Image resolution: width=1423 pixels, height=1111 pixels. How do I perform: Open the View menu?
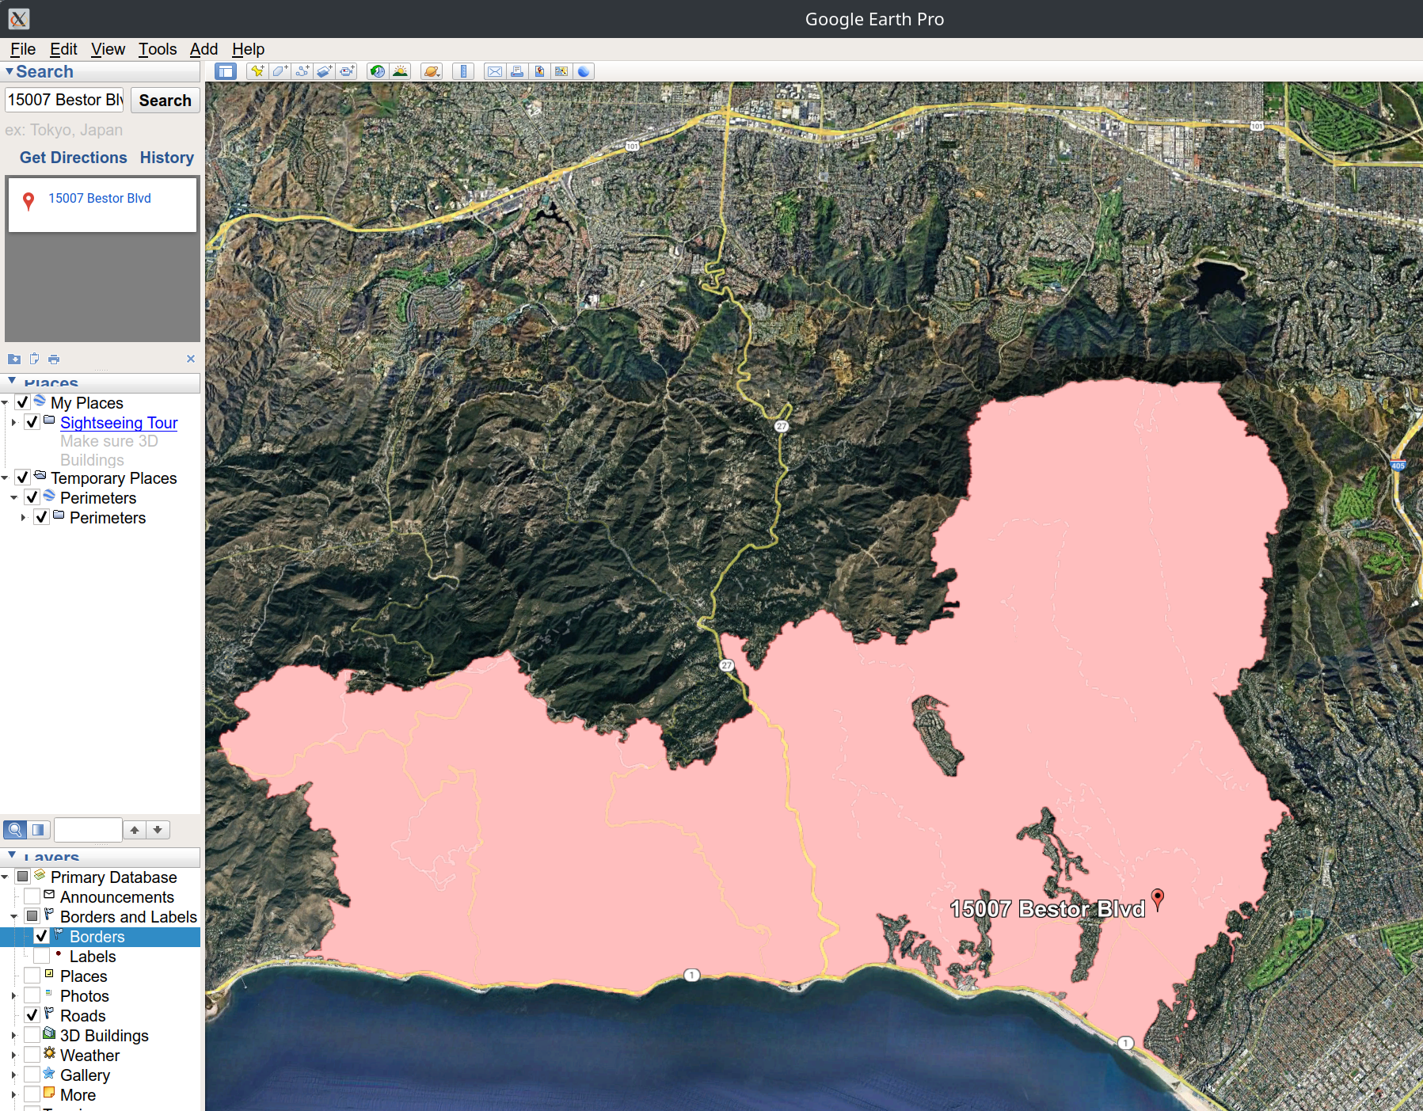point(108,49)
